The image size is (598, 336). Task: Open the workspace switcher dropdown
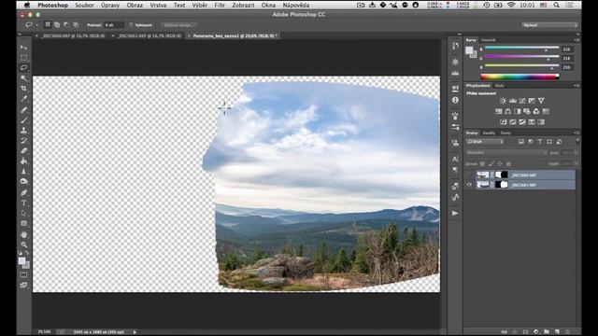(550, 25)
